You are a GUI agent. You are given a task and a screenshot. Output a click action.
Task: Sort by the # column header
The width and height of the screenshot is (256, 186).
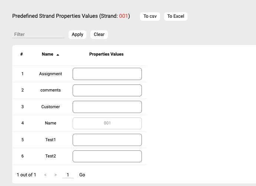click(22, 54)
